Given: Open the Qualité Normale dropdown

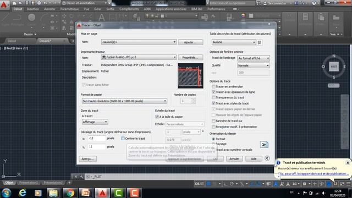Looking at the screenshot, I should 253,65.
